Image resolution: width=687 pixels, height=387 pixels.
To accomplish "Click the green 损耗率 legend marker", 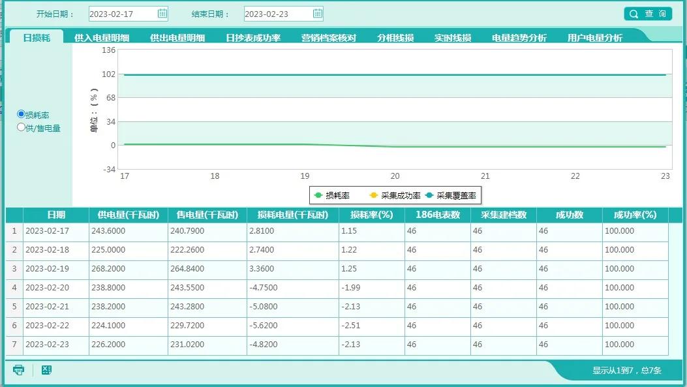I will point(318,194).
